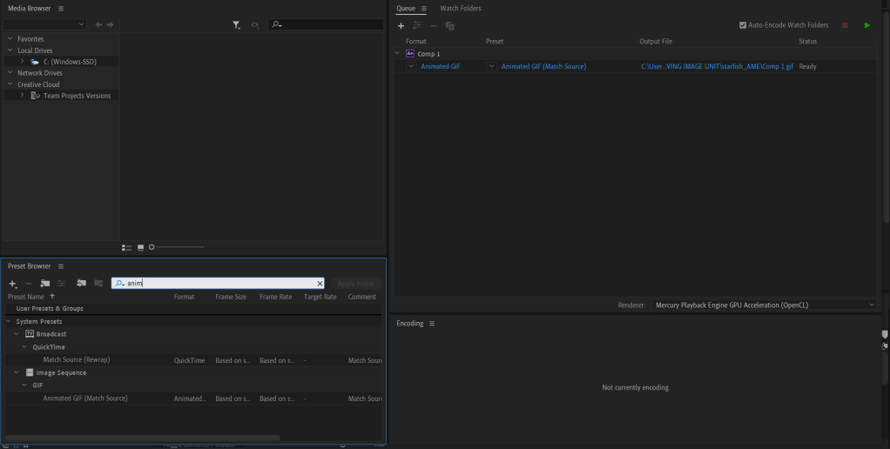The width and height of the screenshot is (890, 449).
Task: Click the import presets icon
Action: [81, 284]
